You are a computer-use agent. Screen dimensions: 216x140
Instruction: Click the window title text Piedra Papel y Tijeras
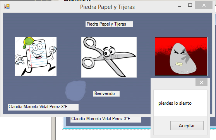point(108,7)
